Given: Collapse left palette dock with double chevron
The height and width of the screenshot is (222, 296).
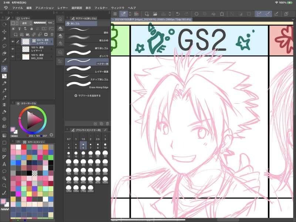Looking at the screenshot, I should pos(1,13).
